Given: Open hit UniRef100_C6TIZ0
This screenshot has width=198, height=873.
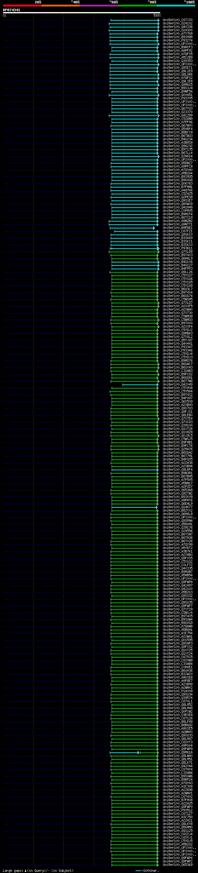Looking at the screenshot, I should click(177, 20).
